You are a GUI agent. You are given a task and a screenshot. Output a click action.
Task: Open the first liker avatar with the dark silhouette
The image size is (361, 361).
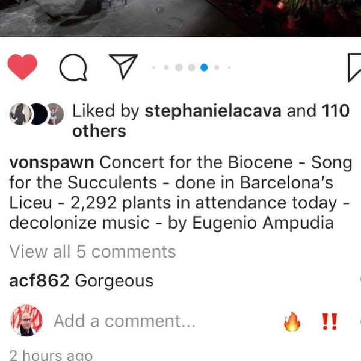[x=20, y=114]
